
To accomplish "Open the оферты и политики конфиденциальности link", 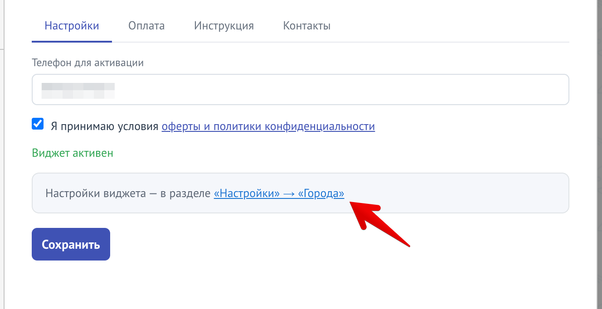I will tap(268, 126).
